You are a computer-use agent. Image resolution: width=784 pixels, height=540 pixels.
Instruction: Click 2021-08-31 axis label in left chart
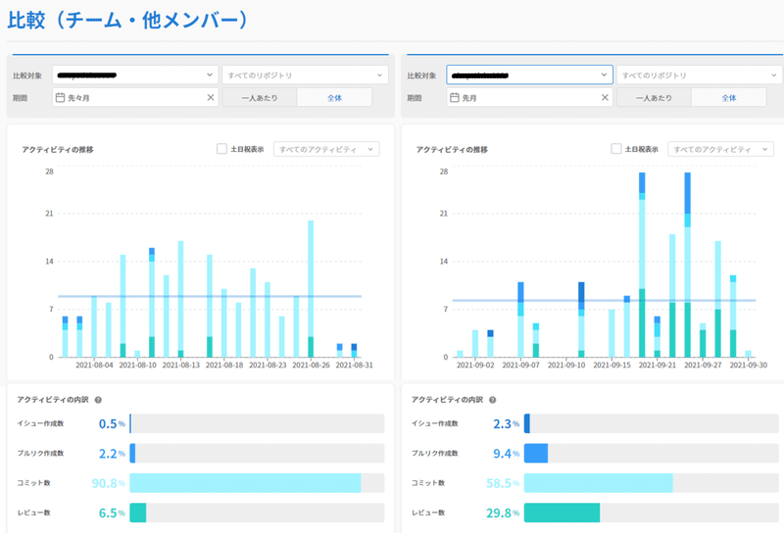(x=354, y=365)
